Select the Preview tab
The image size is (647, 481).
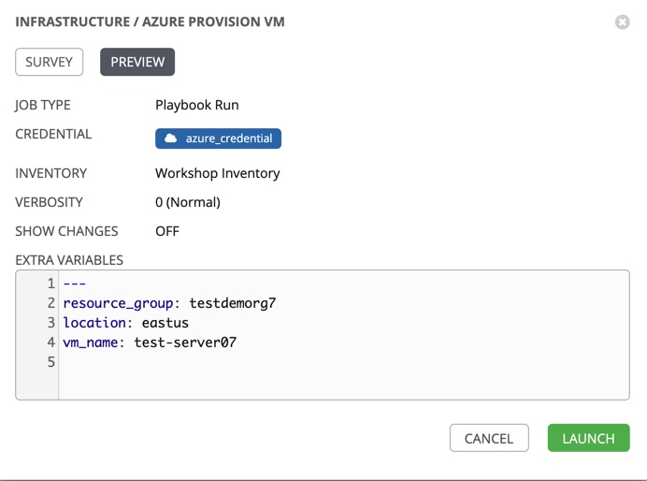[x=137, y=62]
